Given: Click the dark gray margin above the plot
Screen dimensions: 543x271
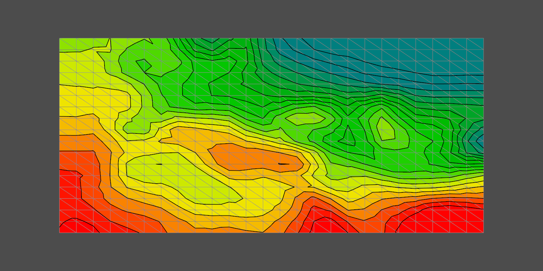Looking at the screenshot, I should (x=271, y=19).
